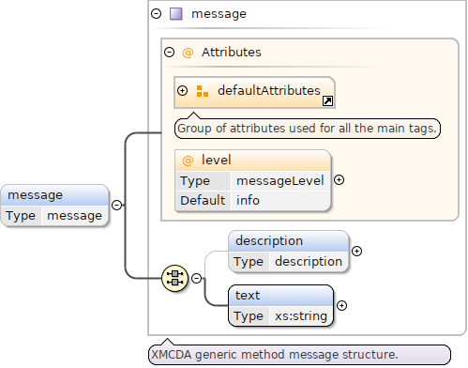The width and height of the screenshot is (468, 368).
Task: Click the description type value
Action: (309, 262)
